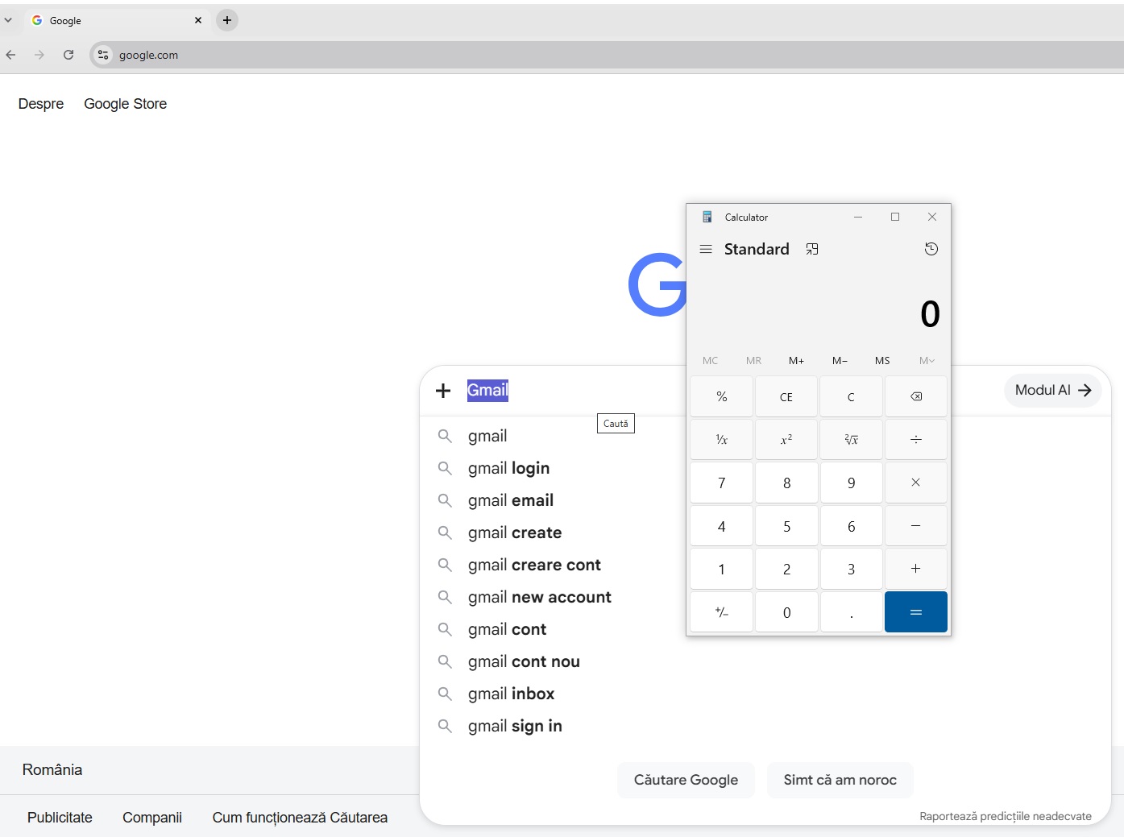The image size is (1124, 837).
Task: Click the percent key in Calculator
Action: [x=722, y=396]
